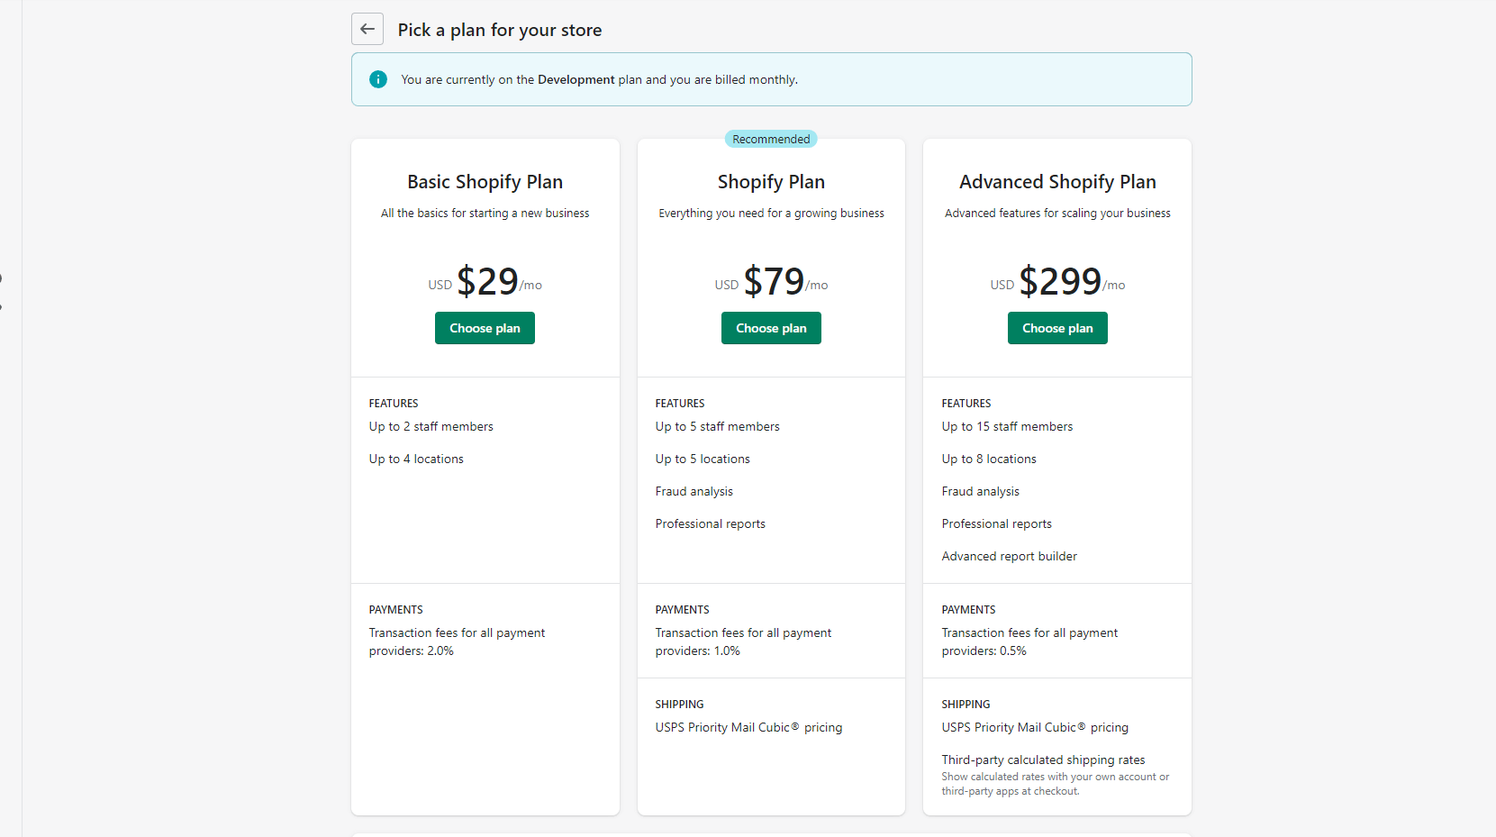Click the 2.0% transaction fees text
Image resolution: width=1496 pixels, height=837 pixels.
[x=457, y=641]
